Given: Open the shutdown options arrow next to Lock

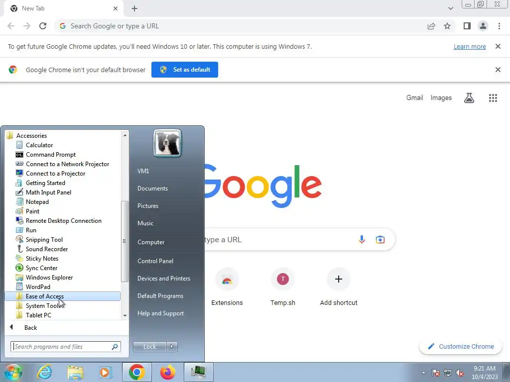Looking at the screenshot, I should [x=172, y=347].
